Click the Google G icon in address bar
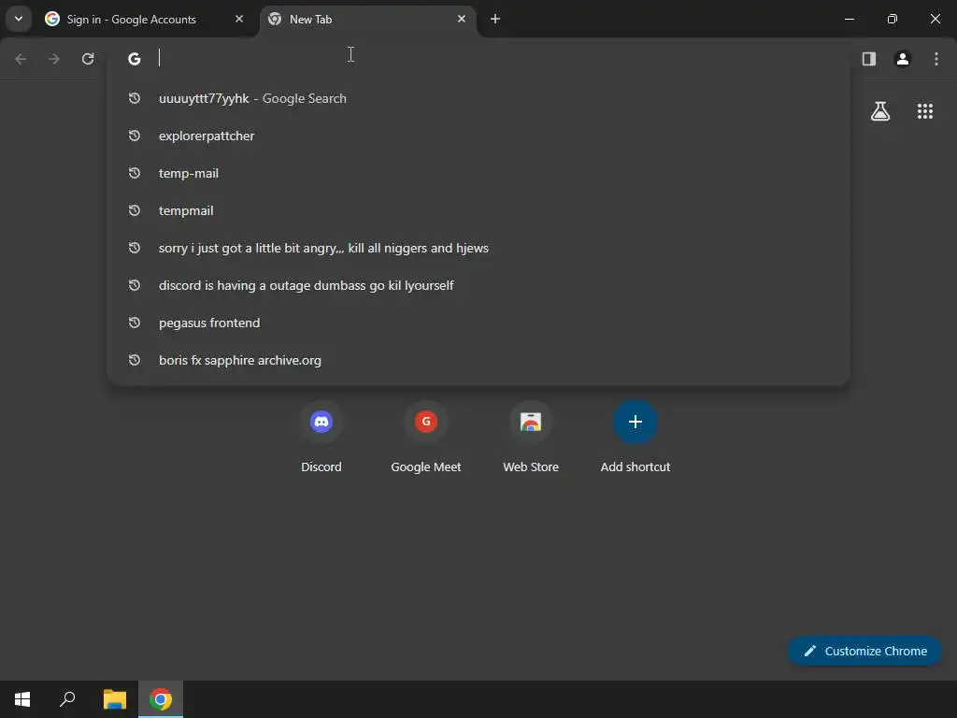This screenshot has width=957, height=718. (135, 59)
